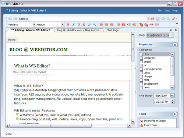This screenshot has height=138, width=184.
Task: Click the Favorites star icon in address toolbar
Action: click(168, 19)
